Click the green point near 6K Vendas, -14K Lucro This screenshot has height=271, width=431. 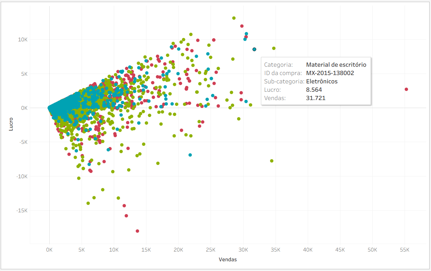click(x=88, y=203)
